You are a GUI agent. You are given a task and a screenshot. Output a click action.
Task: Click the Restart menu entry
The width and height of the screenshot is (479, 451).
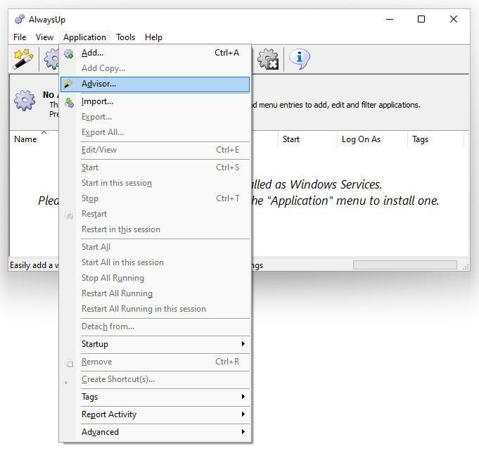(155, 214)
